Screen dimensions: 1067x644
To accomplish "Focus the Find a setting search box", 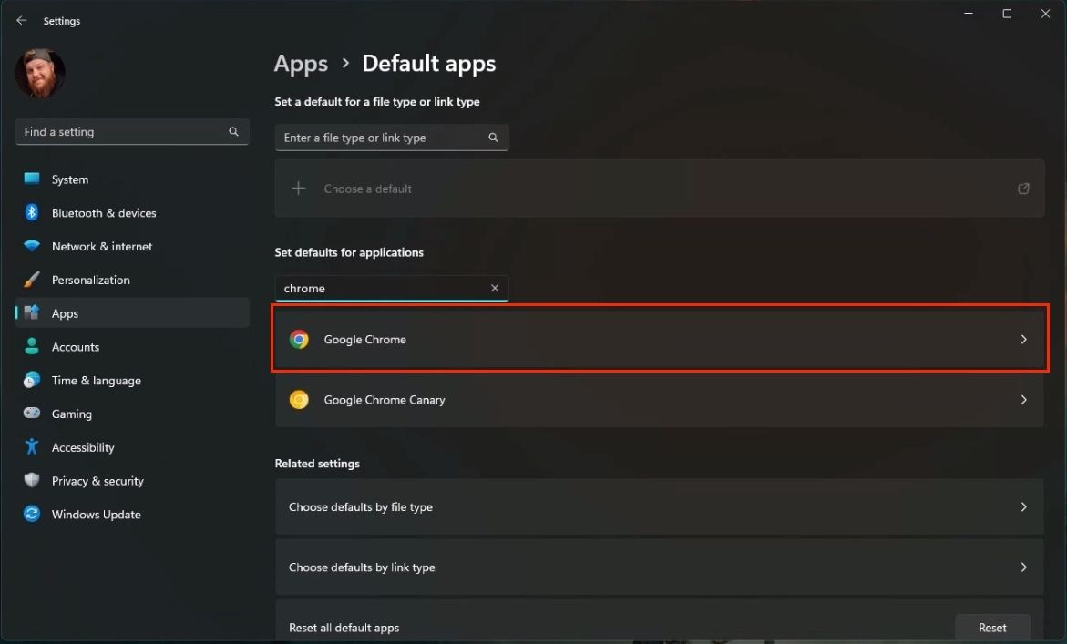I will click(132, 132).
